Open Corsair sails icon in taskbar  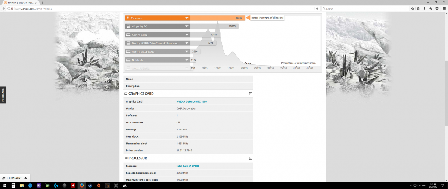click(x=125, y=185)
